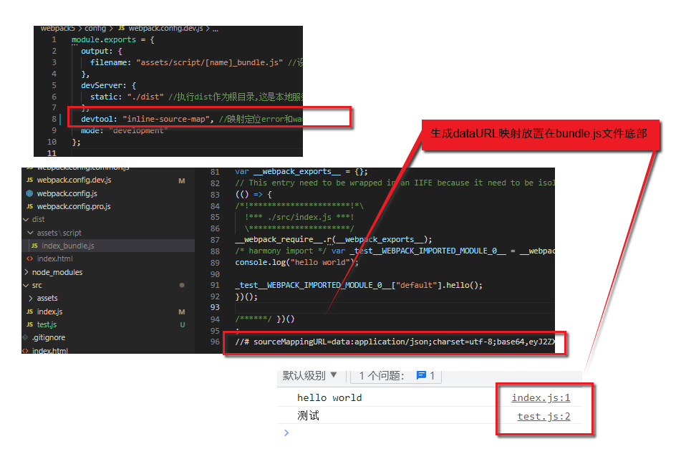Click the sourceMappingURL comment on line 96
The image size is (681, 454).
(x=395, y=342)
